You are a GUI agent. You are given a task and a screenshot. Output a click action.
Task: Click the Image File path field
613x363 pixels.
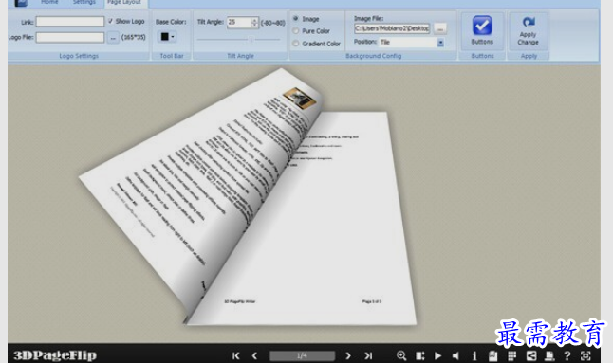(x=392, y=28)
